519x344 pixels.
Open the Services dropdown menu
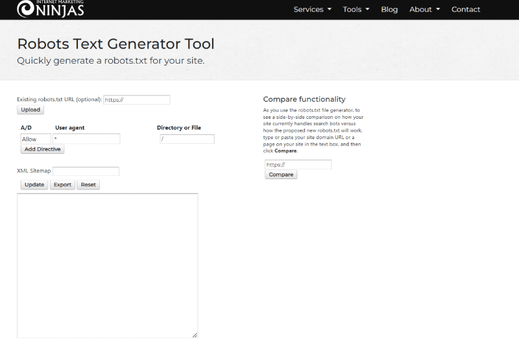coord(313,9)
